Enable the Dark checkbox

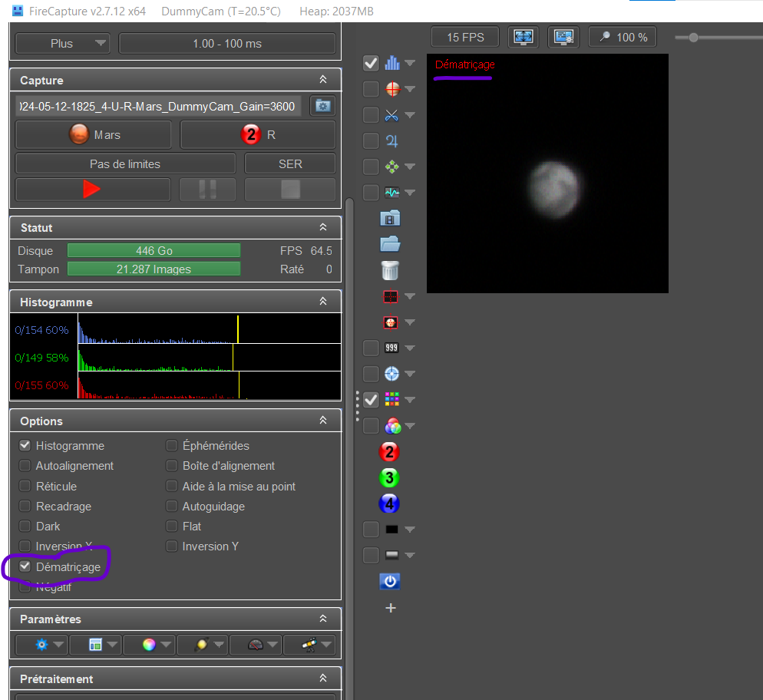pos(25,526)
